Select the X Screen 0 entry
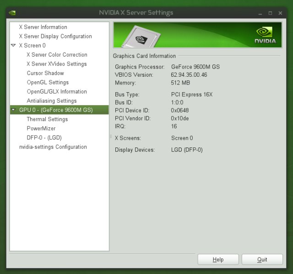 click(x=33, y=45)
